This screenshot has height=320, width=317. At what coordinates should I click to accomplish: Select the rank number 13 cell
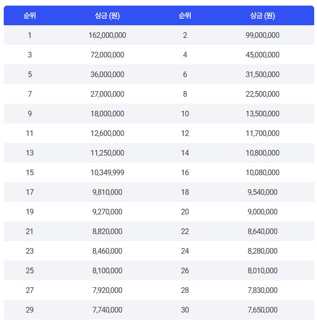29,153
